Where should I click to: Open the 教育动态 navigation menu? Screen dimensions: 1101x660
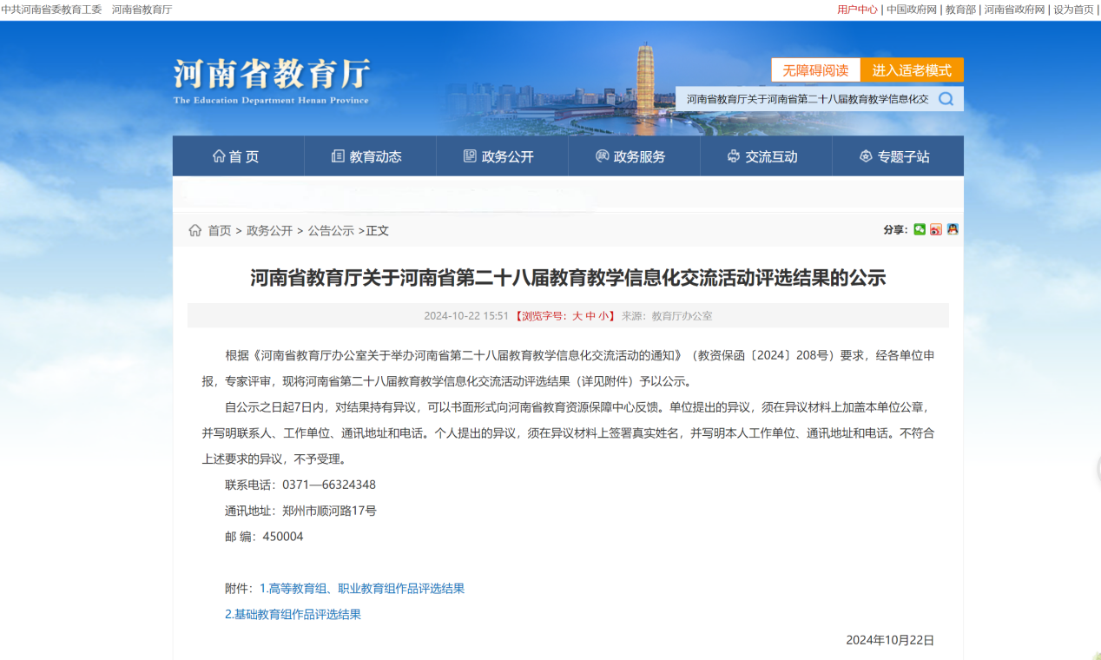(368, 156)
